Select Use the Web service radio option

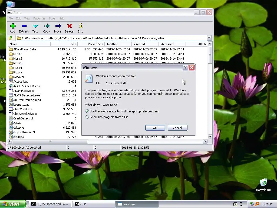pyautogui.click(x=87, y=111)
